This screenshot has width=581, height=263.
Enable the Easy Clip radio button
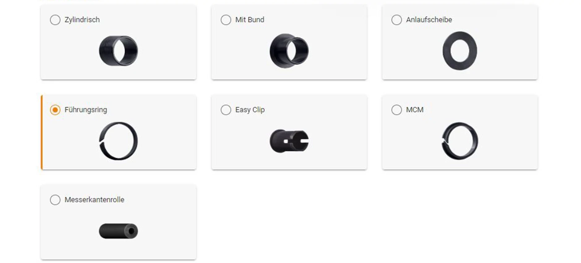[226, 110]
